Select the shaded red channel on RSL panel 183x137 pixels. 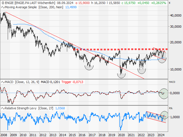click(x=156, y=117)
